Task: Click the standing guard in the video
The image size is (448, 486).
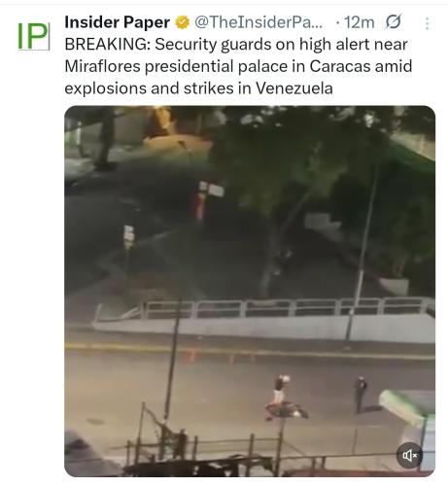Action: click(x=361, y=395)
